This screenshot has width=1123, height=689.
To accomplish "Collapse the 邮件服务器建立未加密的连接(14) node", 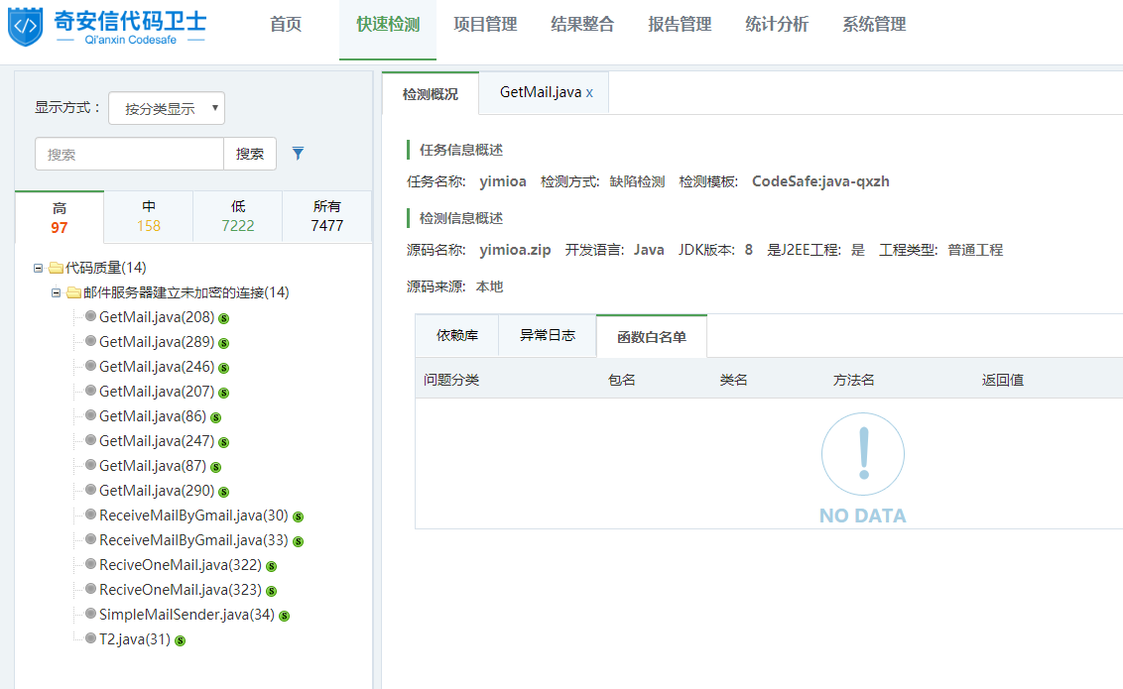I will (x=56, y=292).
